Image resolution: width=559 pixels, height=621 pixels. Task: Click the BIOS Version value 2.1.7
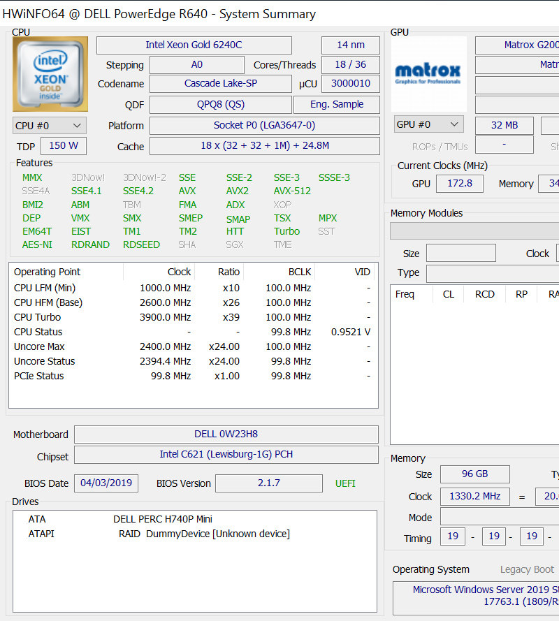pyautogui.click(x=269, y=483)
